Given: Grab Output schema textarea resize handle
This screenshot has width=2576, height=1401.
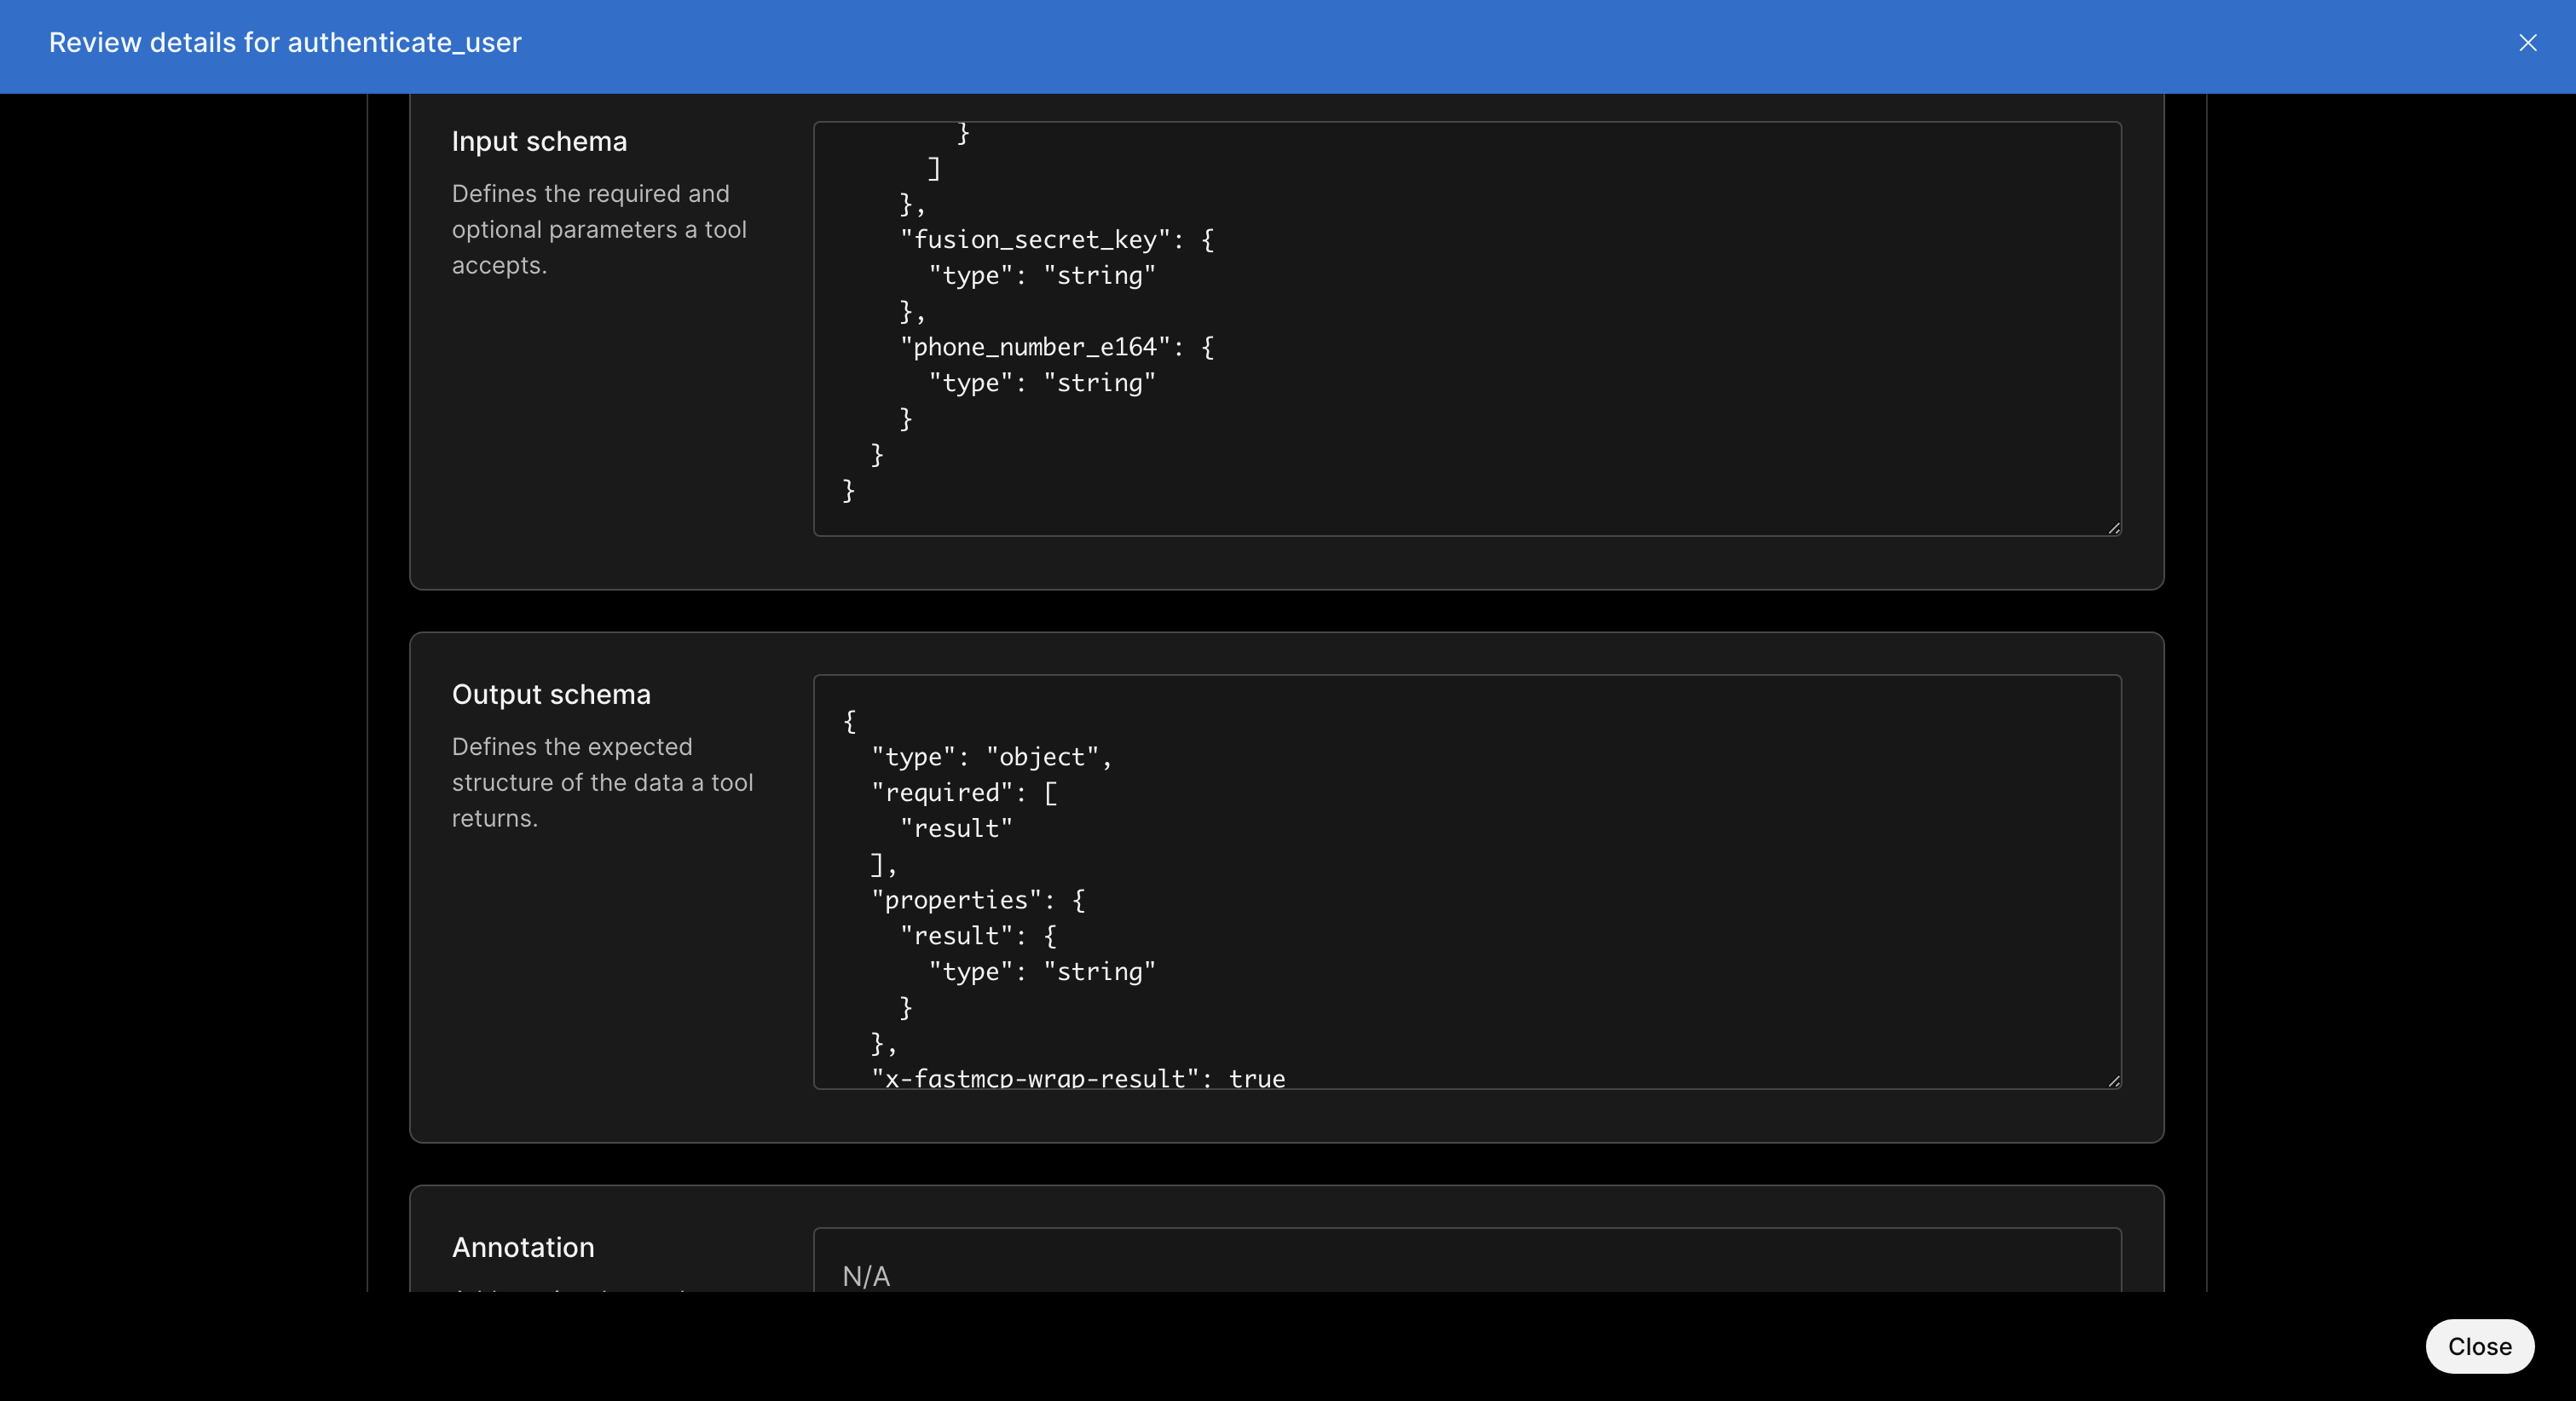Looking at the screenshot, I should pos(2113,1081).
